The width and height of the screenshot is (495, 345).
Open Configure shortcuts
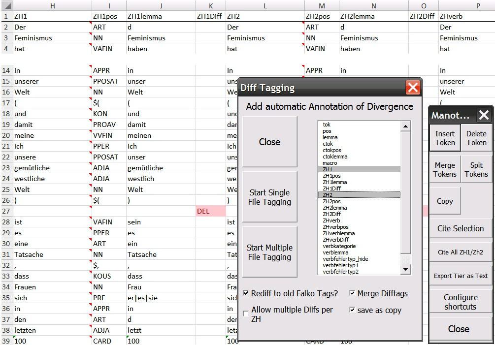tap(461, 302)
